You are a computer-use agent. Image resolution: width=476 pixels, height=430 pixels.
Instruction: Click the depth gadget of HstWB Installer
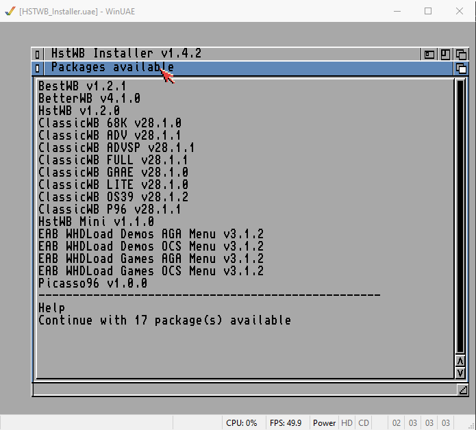[461, 54]
